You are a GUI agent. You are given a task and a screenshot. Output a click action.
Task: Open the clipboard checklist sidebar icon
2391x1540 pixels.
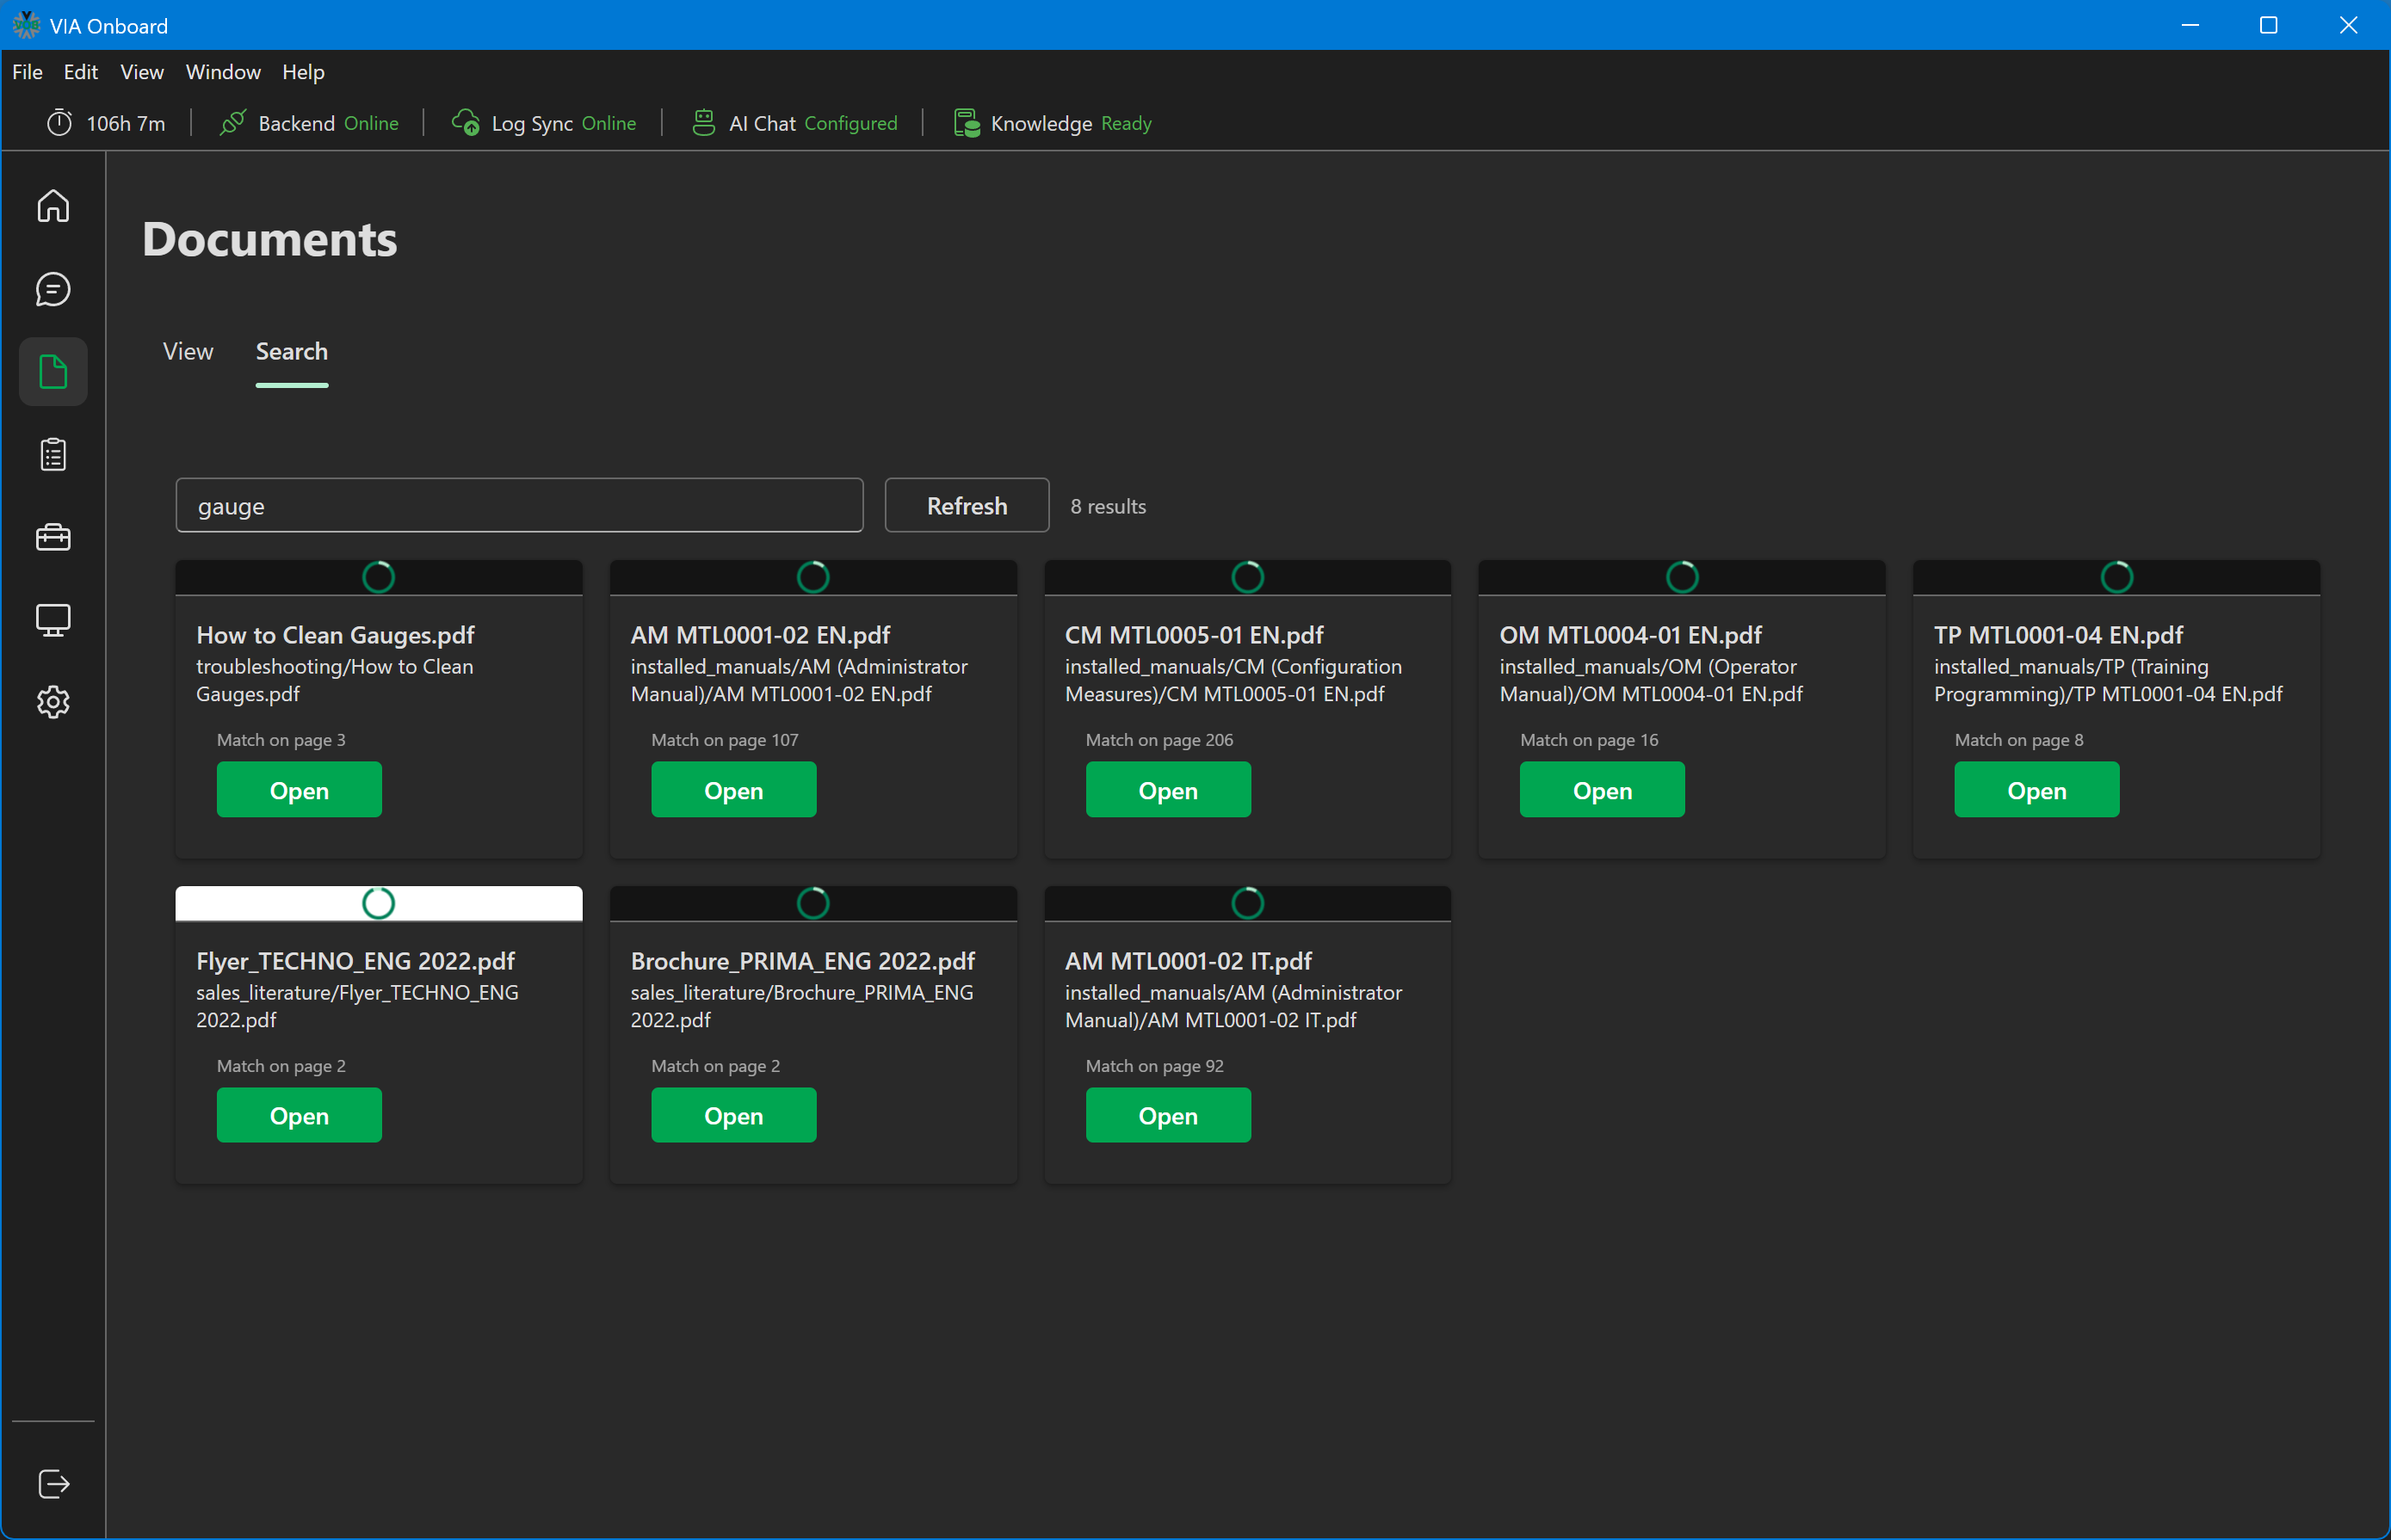point(53,455)
